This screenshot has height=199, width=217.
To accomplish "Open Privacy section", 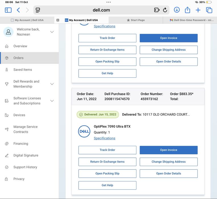I will point(29,179).
